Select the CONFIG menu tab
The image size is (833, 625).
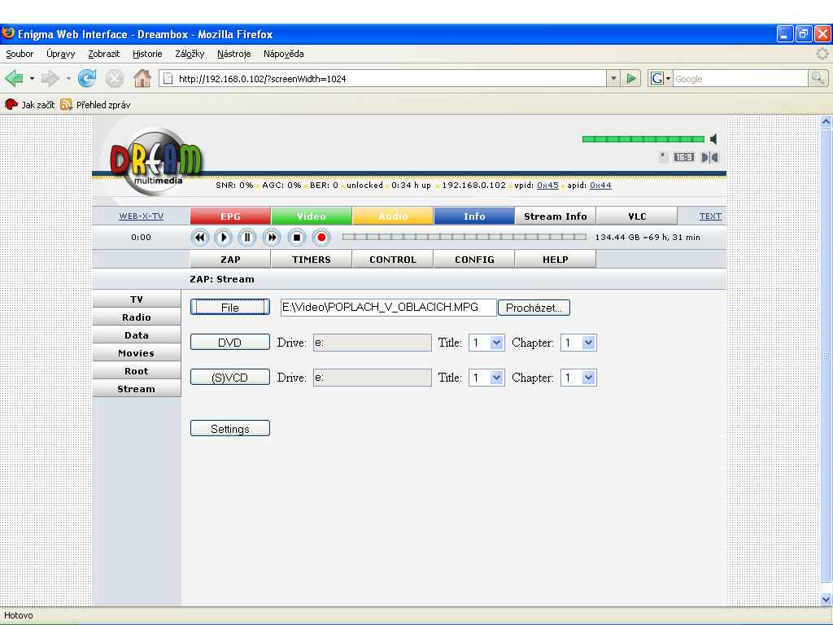[x=474, y=260]
